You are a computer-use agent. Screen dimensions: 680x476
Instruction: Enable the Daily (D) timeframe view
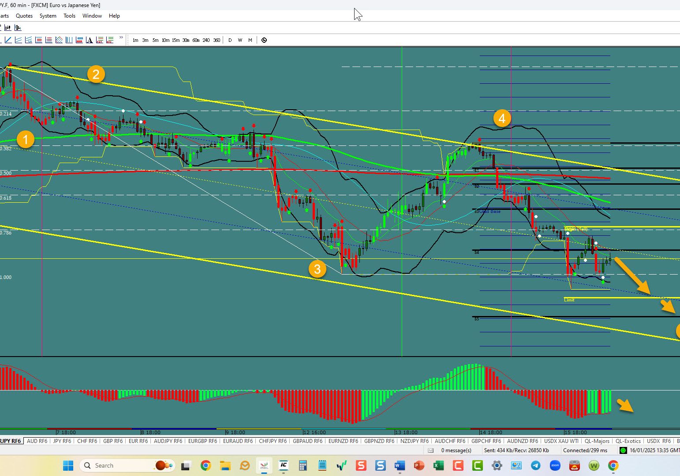(x=230, y=40)
